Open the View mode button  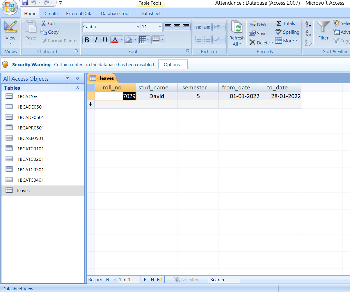click(10, 33)
